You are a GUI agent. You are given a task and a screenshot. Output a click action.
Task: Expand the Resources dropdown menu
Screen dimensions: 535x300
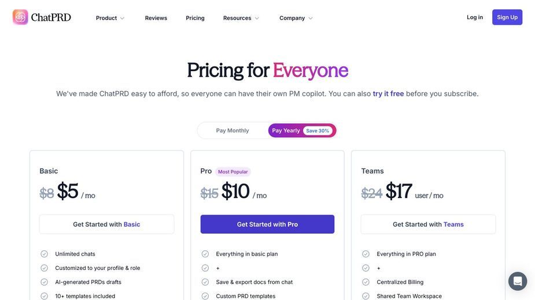241,18
